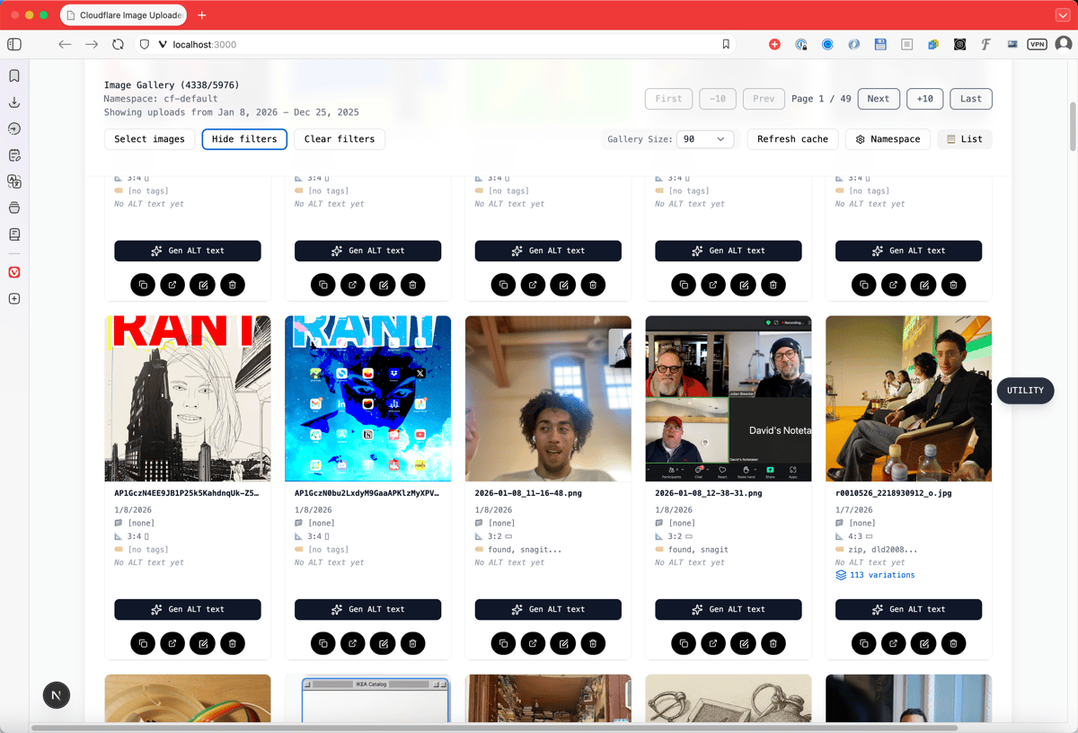Open the Gallery Size dropdown
This screenshot has width=1078, height=733.
click(705, 139)
